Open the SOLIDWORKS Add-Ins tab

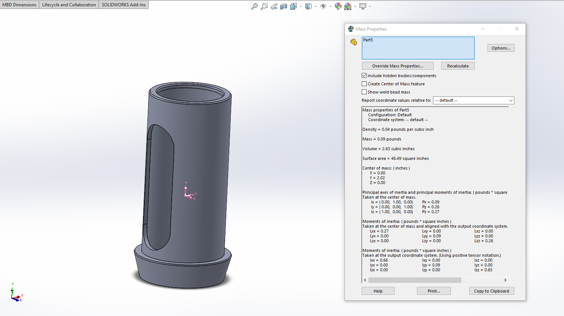(124, 5)
